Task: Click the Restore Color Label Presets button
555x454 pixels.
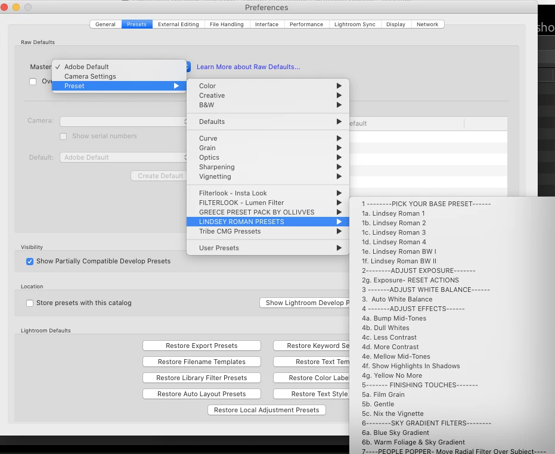Action: (311, 378)
